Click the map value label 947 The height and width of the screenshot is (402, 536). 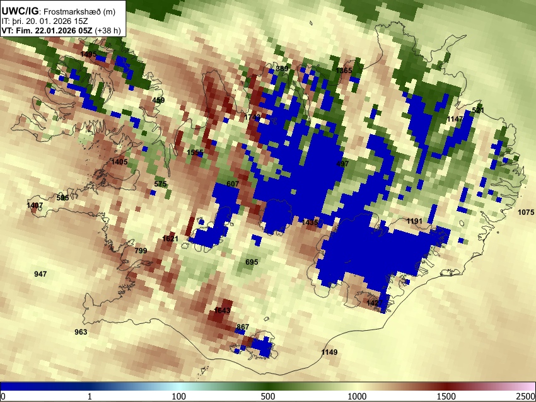click(40, 274)
